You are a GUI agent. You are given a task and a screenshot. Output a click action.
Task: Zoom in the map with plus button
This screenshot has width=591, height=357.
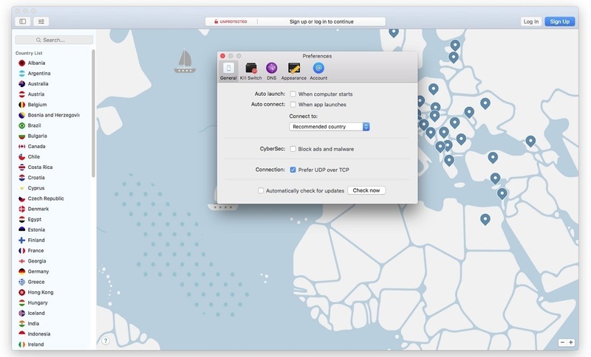570,342
